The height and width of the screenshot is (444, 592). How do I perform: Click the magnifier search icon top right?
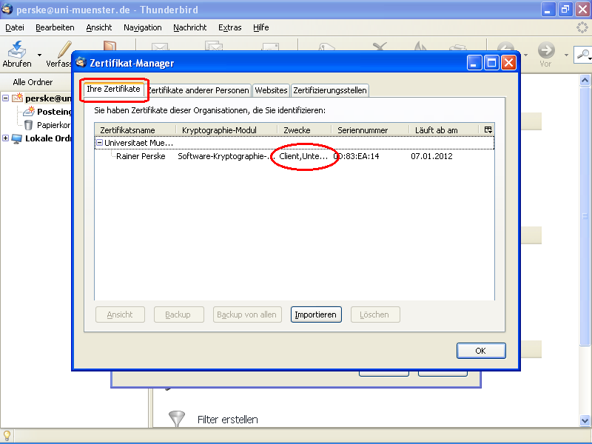[584, 55]
